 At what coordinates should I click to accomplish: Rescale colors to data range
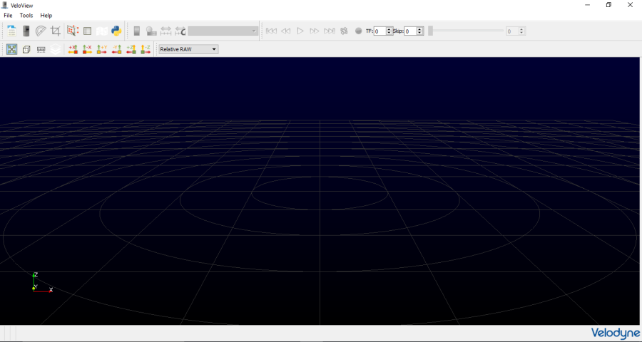[x=165, y=31]
